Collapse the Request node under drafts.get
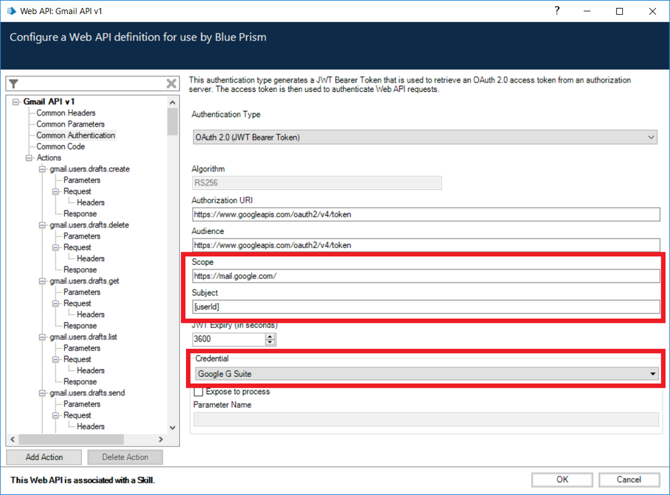This screenshot has height=495, width=670. click(56, 303)
